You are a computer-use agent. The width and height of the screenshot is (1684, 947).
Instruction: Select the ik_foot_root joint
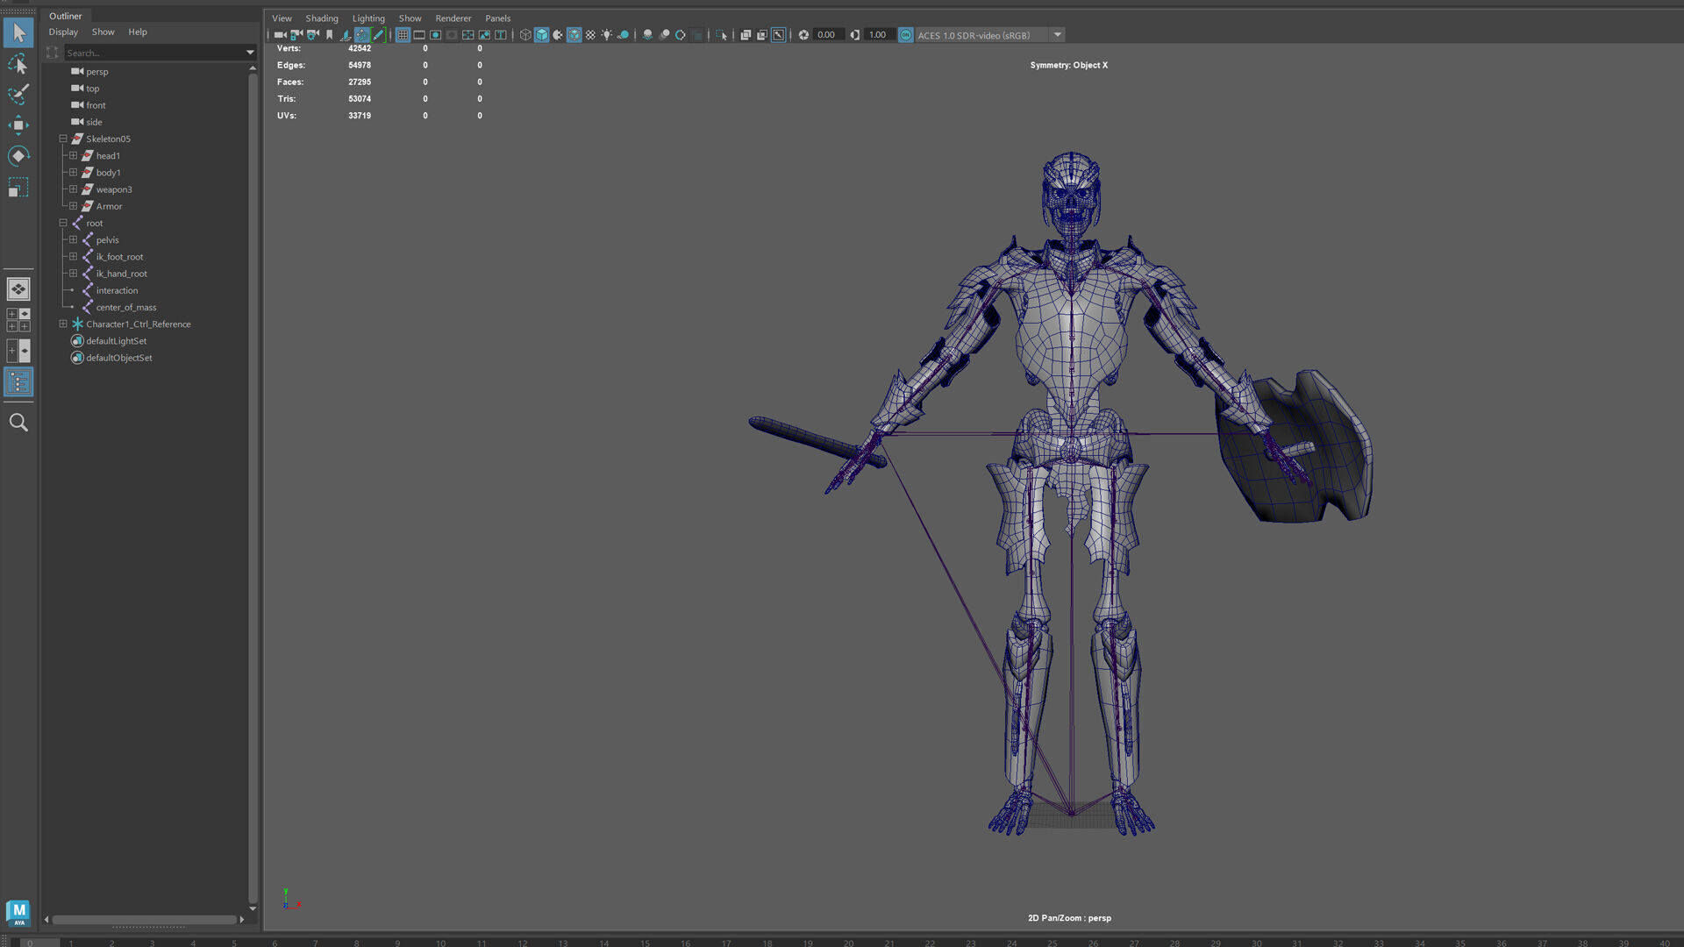pos(119,257)
